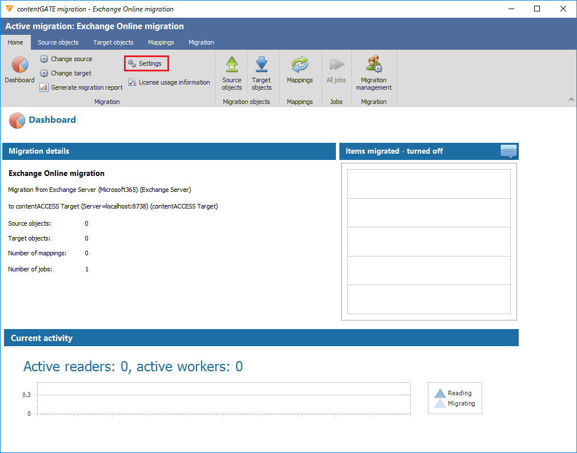Switch to the Target objects tab
Screen dimensions: 577x453
click(113, 42)
